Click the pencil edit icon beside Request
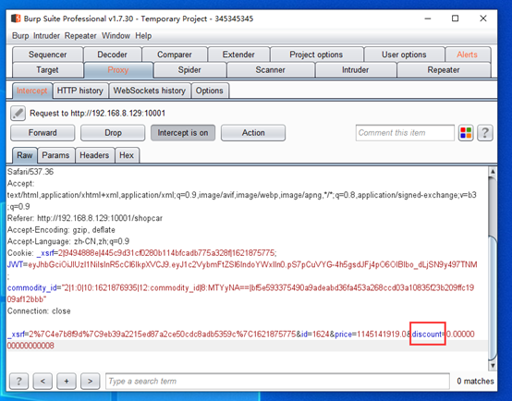The width and height of the screenshot is (512, 401). [x=18, y=114]
